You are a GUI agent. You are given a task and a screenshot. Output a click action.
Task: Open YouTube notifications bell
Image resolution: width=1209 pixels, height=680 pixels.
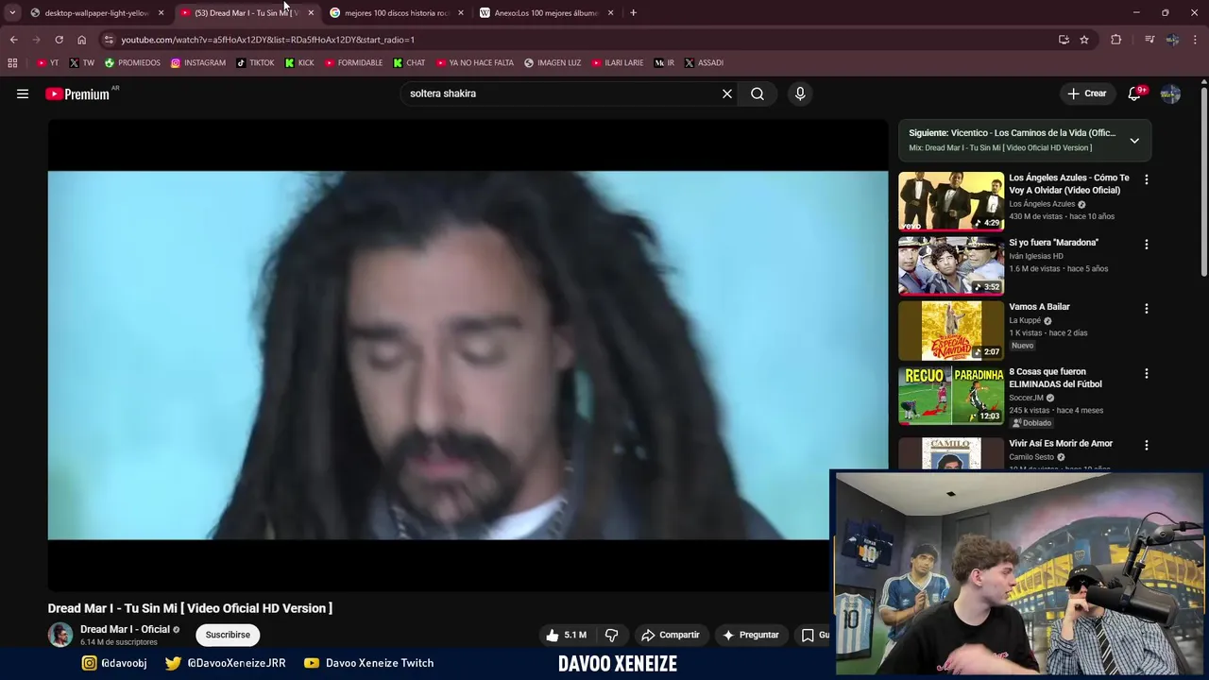(1134, 93)
